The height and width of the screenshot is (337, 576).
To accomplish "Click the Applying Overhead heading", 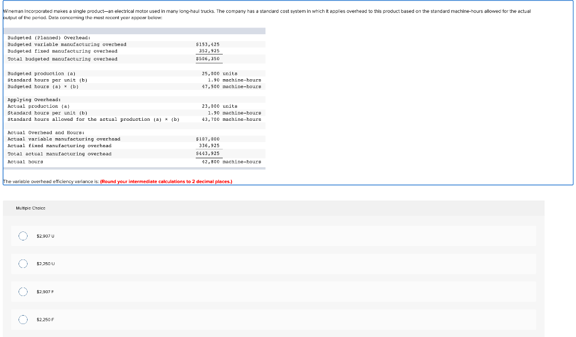I will coord(34,100).
